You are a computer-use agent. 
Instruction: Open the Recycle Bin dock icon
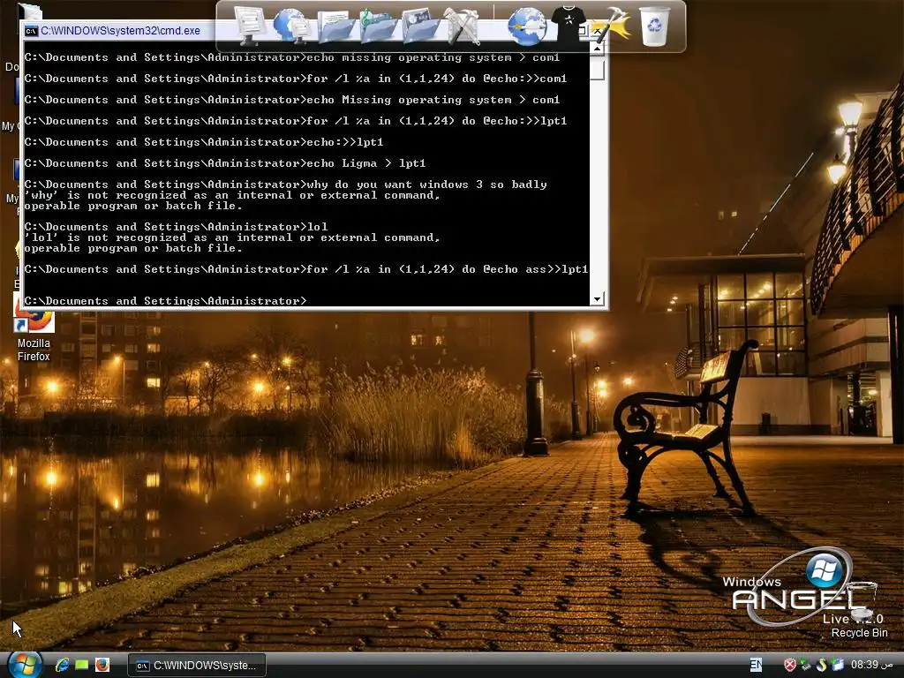(654, 26)
